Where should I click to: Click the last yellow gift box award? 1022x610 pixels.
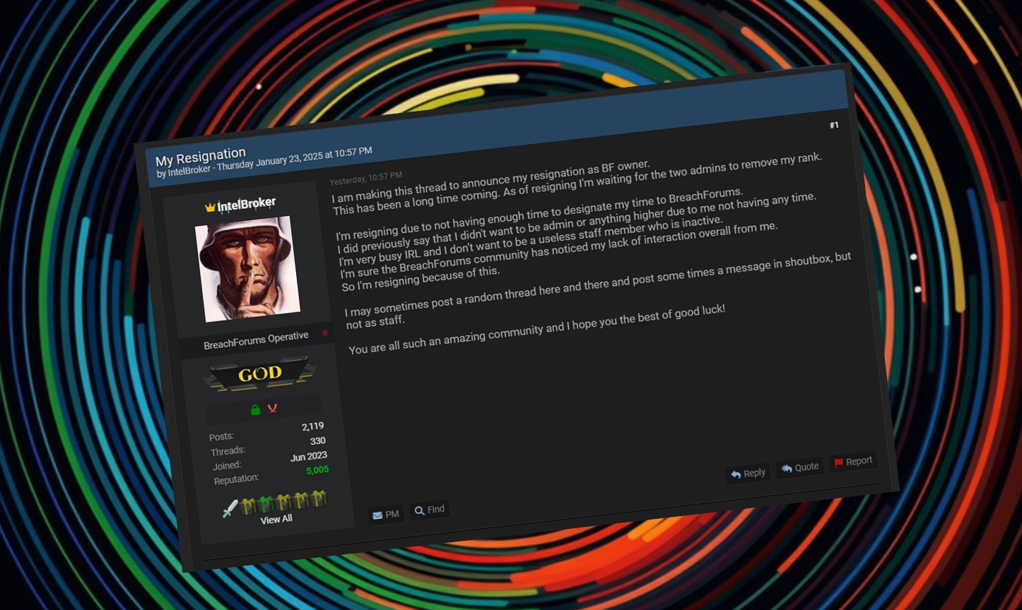[x=319, y=499]
